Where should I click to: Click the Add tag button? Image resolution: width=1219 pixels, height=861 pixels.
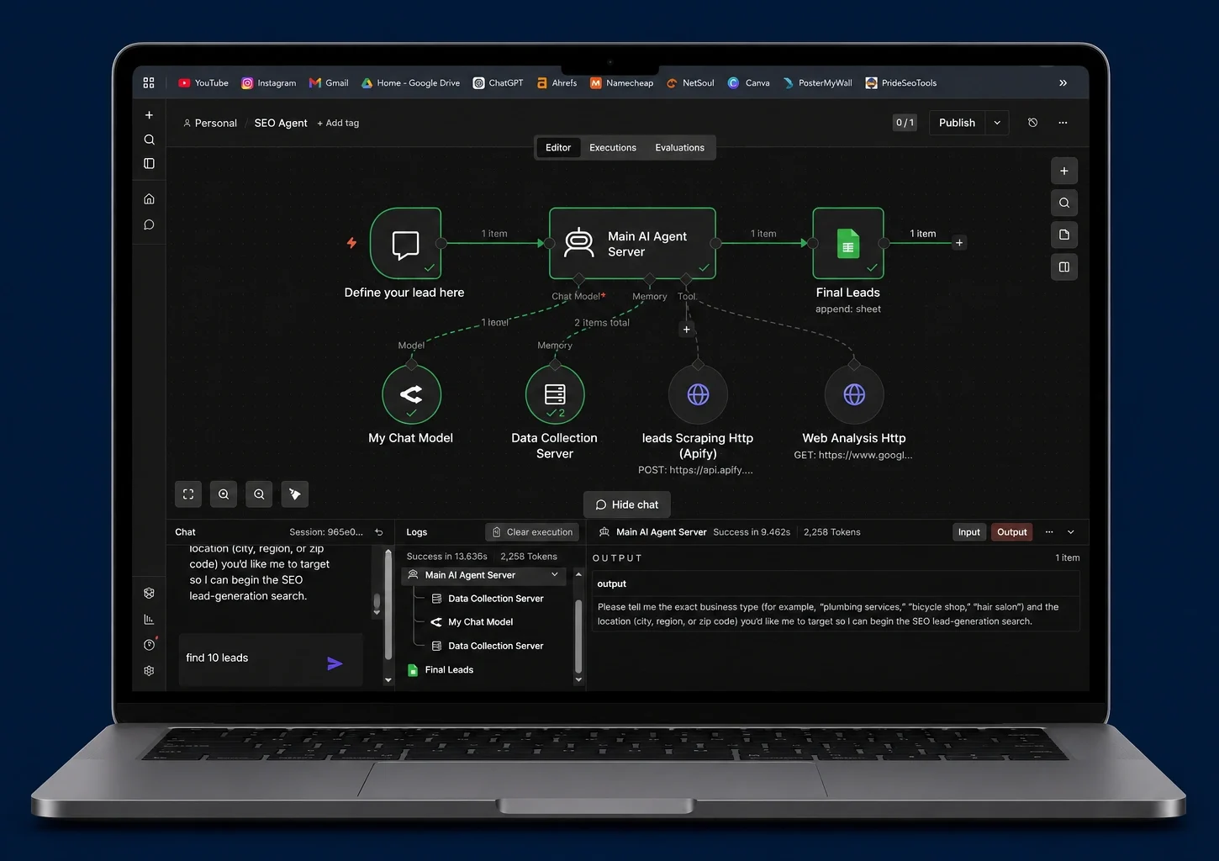338,123
